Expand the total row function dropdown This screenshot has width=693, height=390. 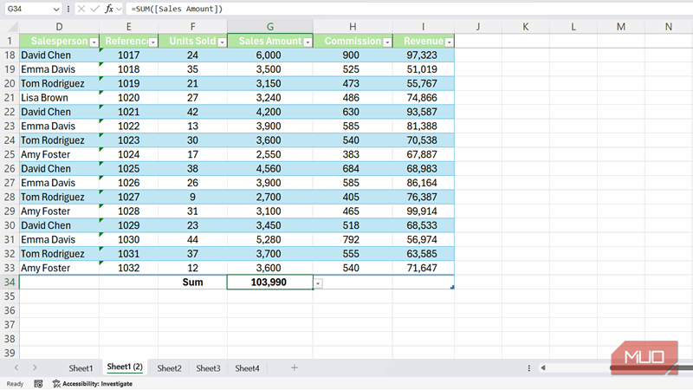click(x=319, y=283)
